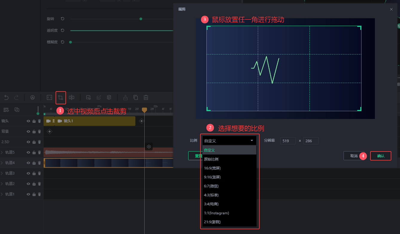The image size is (400, 234).
Task: Click the 取消 button in the crop dialog
Action: 354,156
